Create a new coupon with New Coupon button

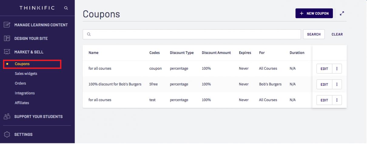(314, 13)
